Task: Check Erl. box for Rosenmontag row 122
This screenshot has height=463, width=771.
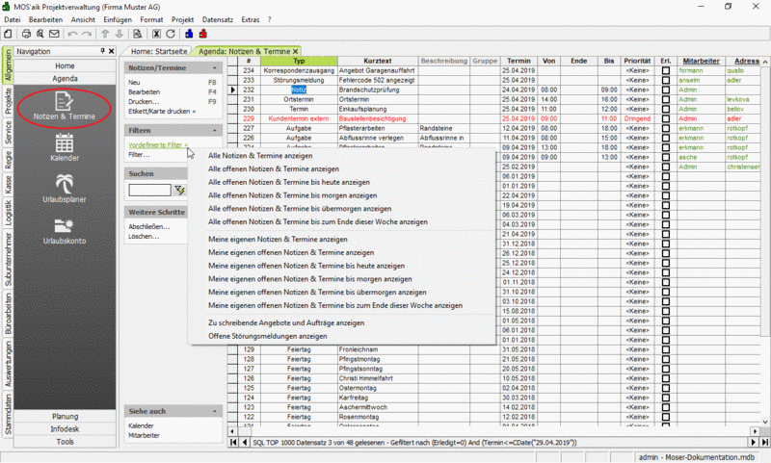Action: coord(666,417)
